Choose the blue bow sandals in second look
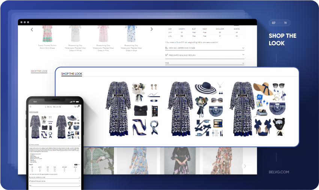The height and width of the screenshot is (190, 319). click(x=203, y=128)
